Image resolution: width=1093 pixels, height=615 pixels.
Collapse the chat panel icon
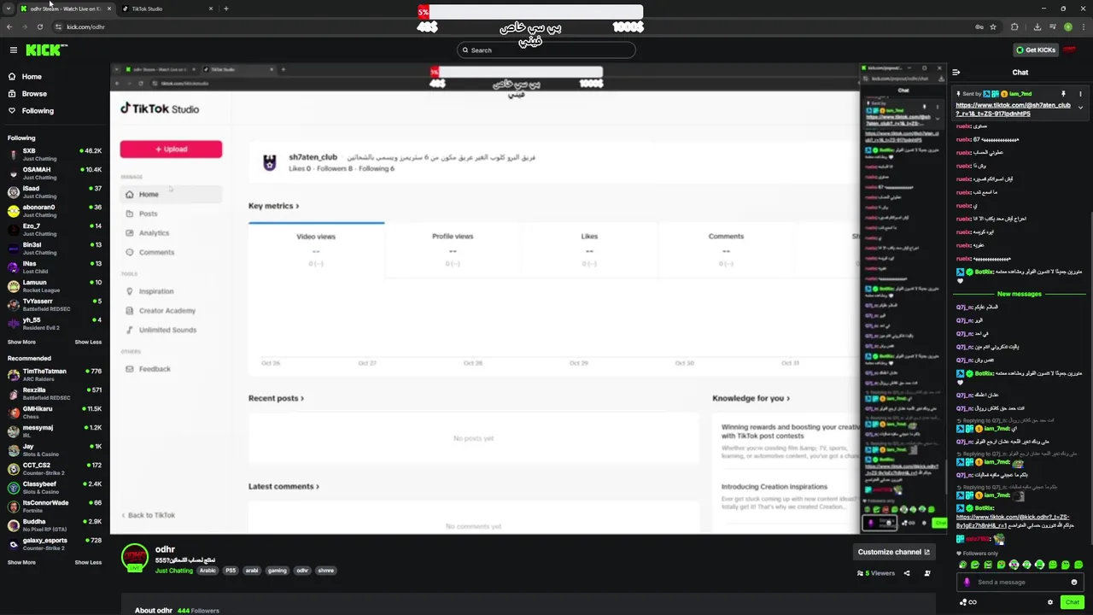coord(956,73)
